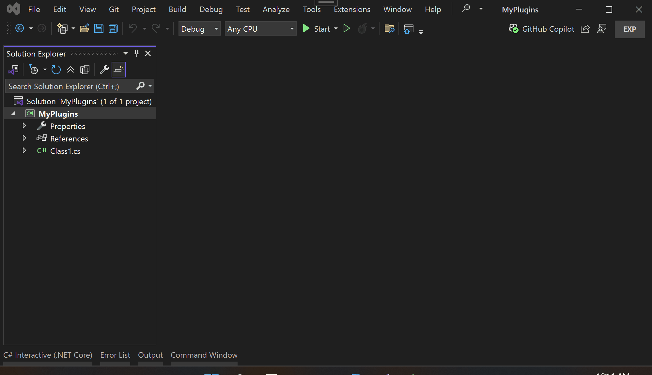The height and width of the screenshot is (375, 652).
Task: Unpin the Solution Explorer panel
Action: (x=136, y=53)
